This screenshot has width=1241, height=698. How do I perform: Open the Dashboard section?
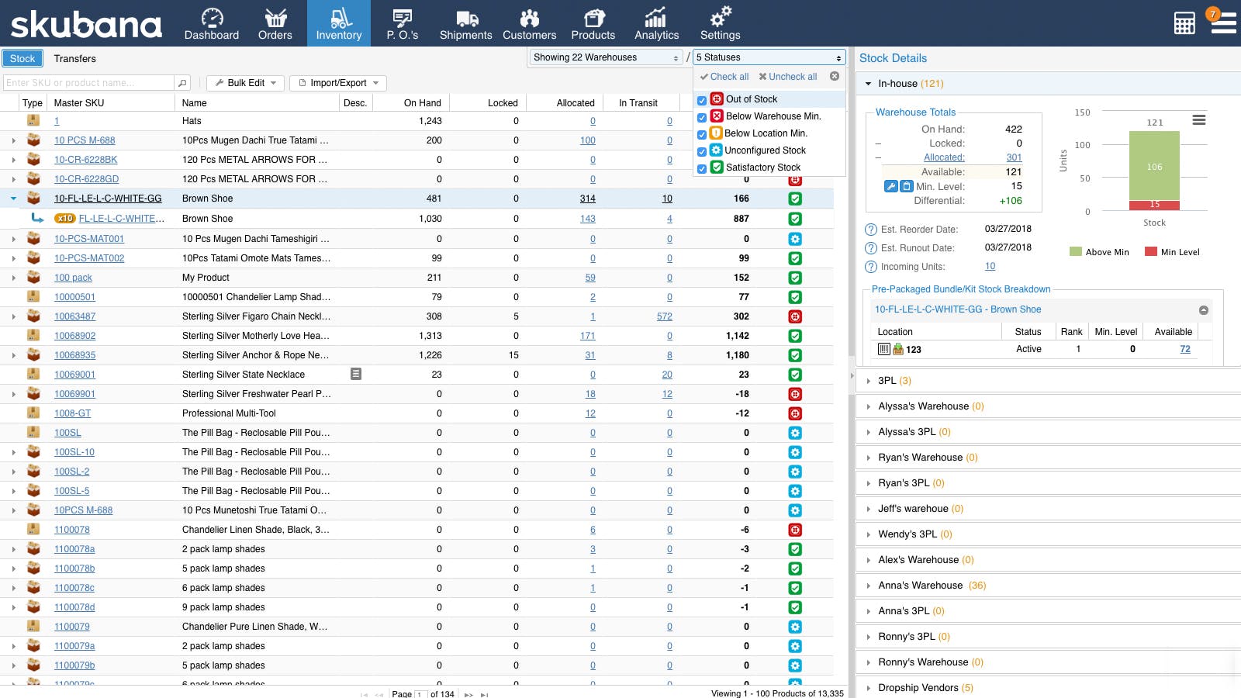(x=212, y=23)
